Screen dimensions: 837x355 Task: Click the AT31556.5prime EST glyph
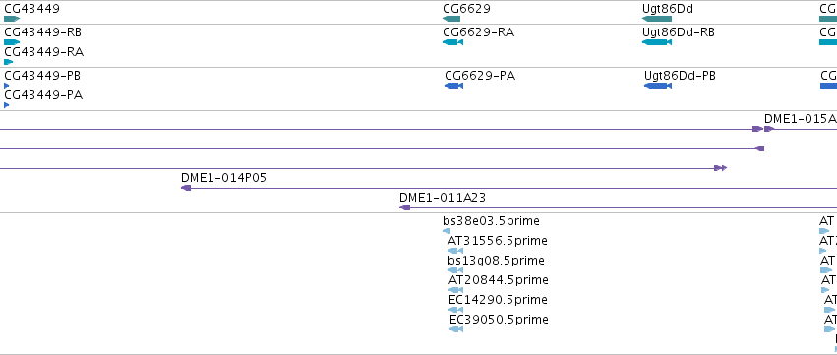455,251
